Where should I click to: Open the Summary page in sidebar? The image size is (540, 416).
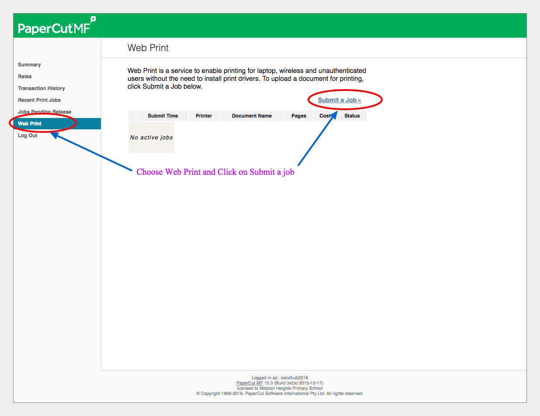(x=29, y=65)
